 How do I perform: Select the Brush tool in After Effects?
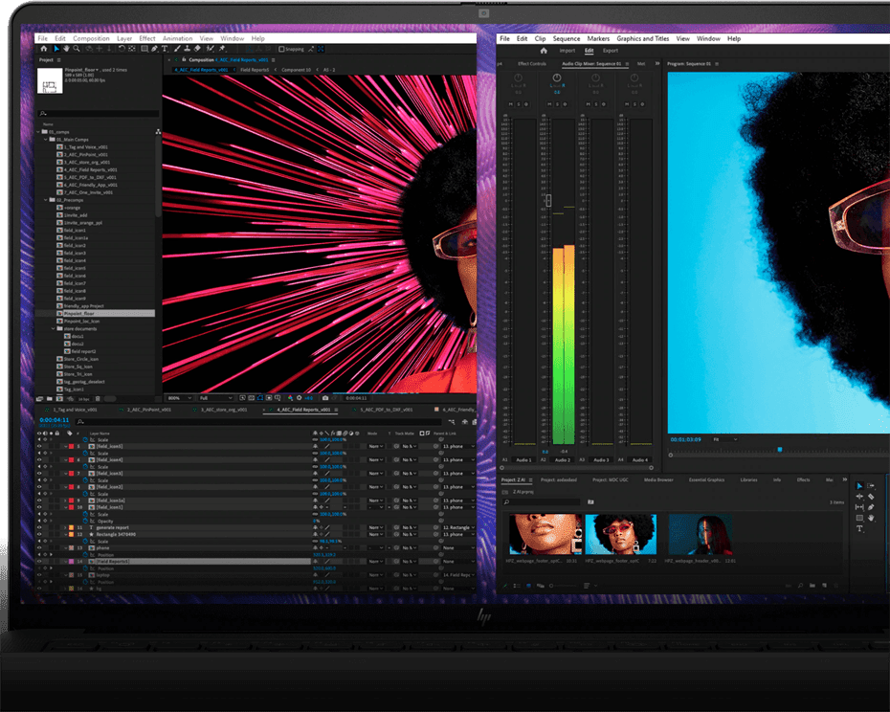[x=177, y=49]
